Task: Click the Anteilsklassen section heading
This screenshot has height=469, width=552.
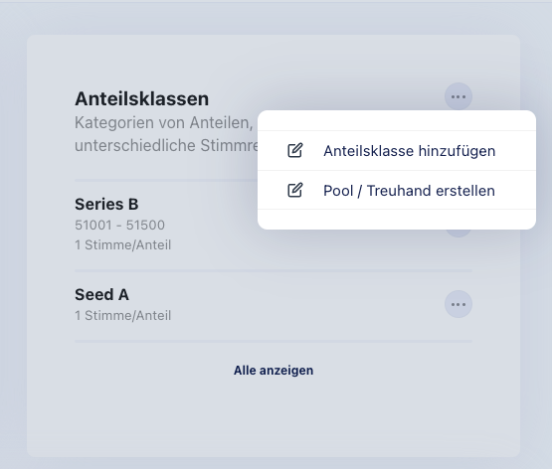Action: 141,98
